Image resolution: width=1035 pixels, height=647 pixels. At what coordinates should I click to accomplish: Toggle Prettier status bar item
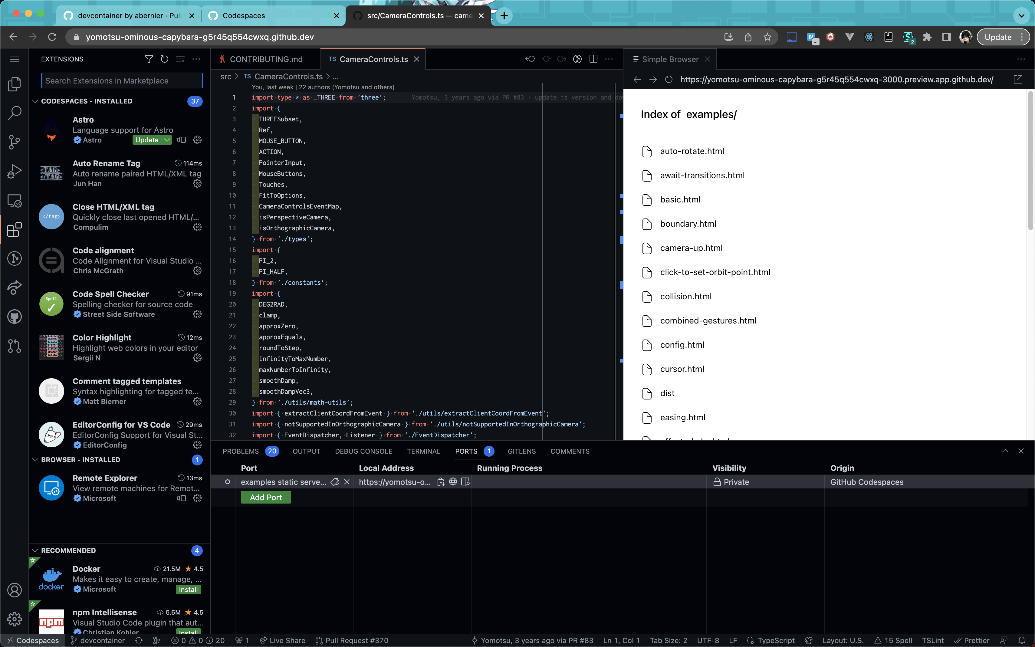coord(972,641)
